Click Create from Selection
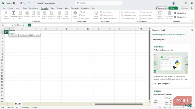This screenshot has width=195, height=109. pyautogui.click(x=109, y=18)
